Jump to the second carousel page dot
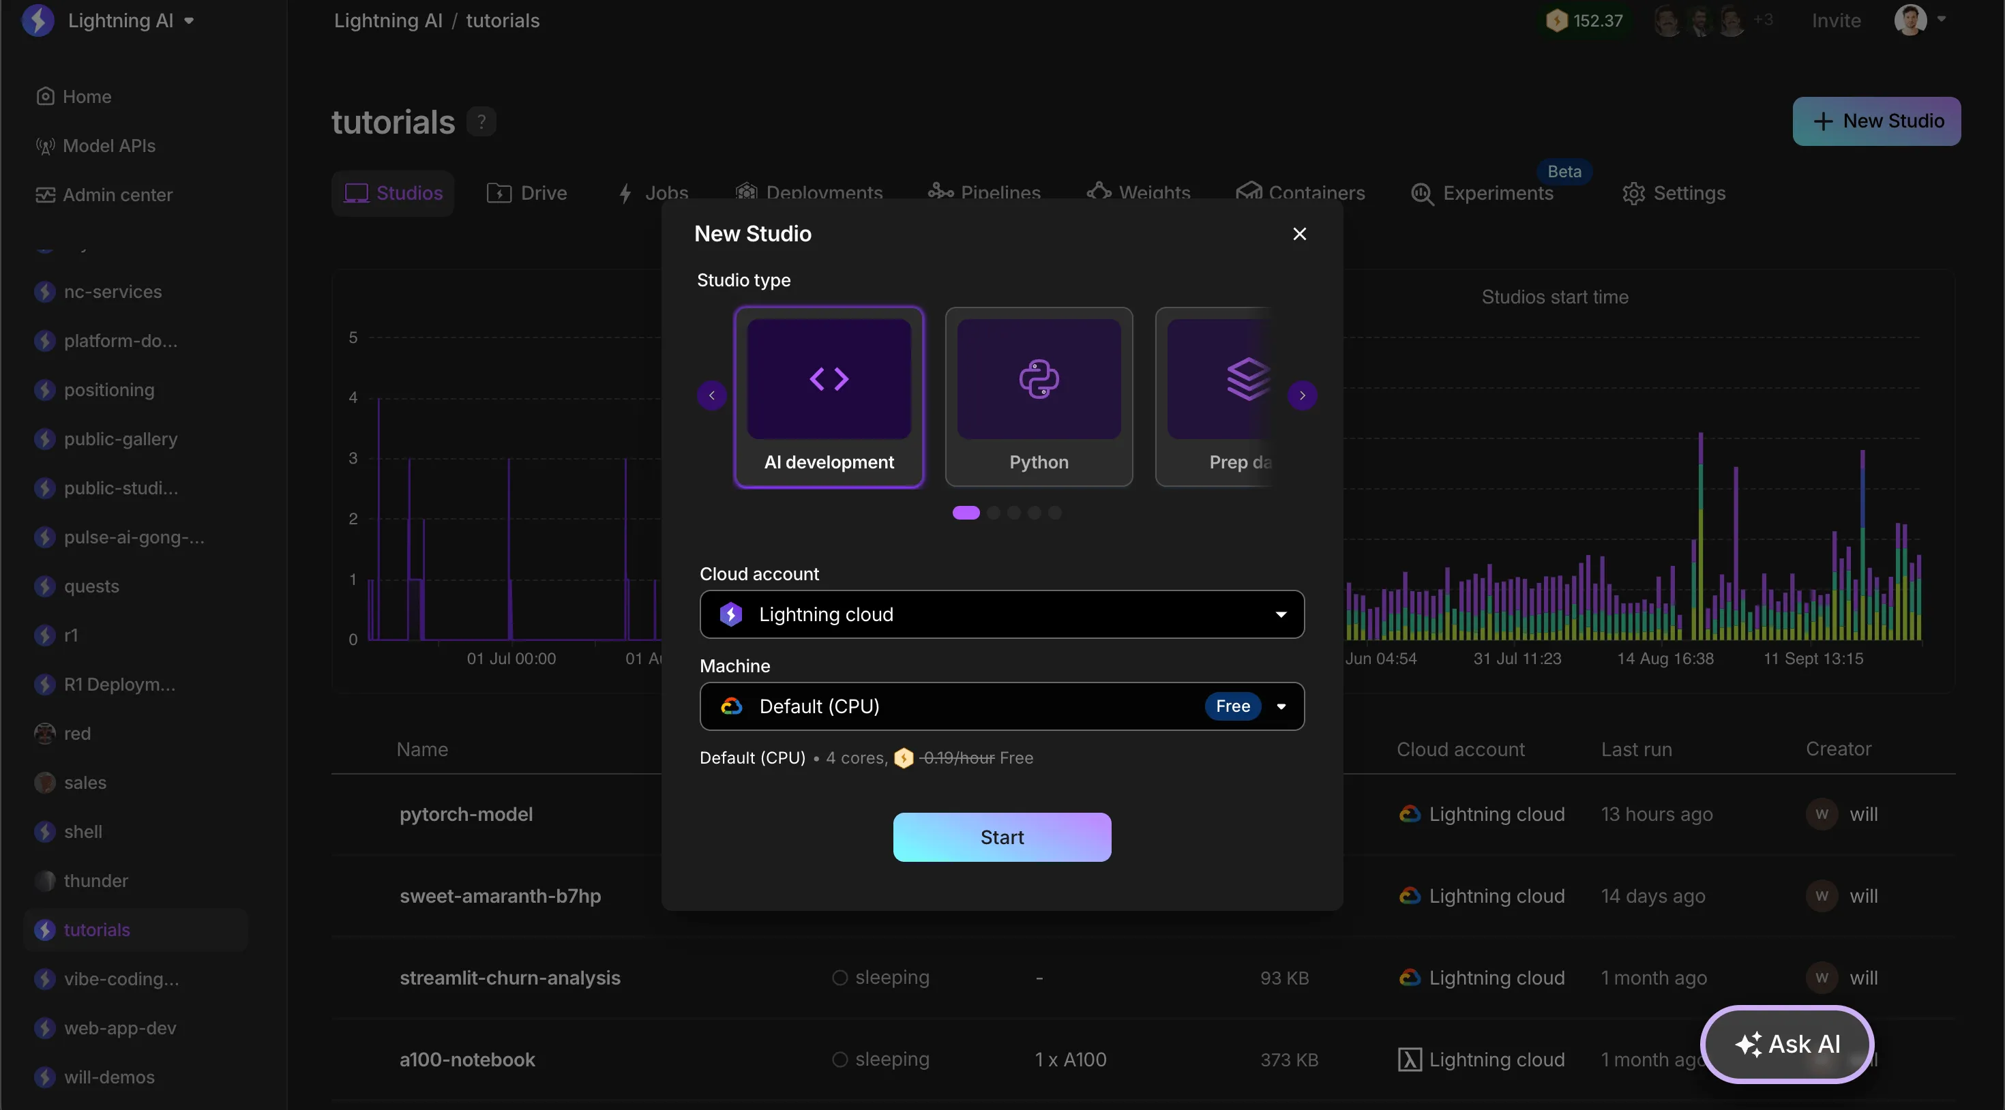The width and height of the screenshot is (2005, 1110). pos(993,512)
